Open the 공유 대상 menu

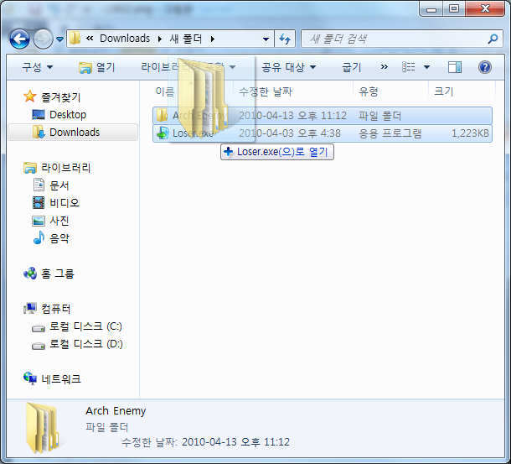pyautogui.click(x=289, y=67)
